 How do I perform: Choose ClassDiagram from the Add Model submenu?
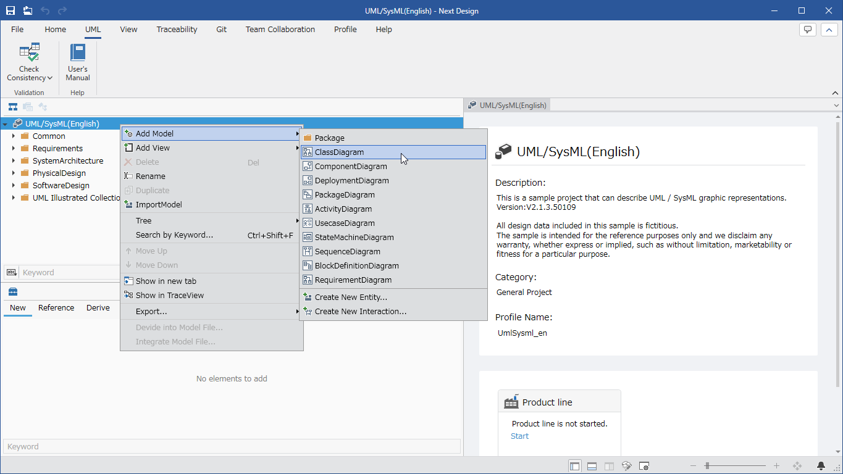(393, 152)
